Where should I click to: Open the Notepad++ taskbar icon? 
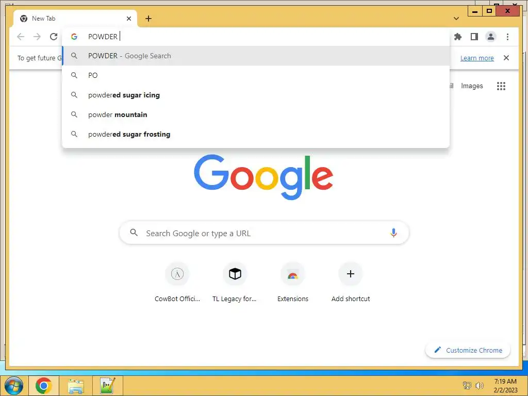108,386
